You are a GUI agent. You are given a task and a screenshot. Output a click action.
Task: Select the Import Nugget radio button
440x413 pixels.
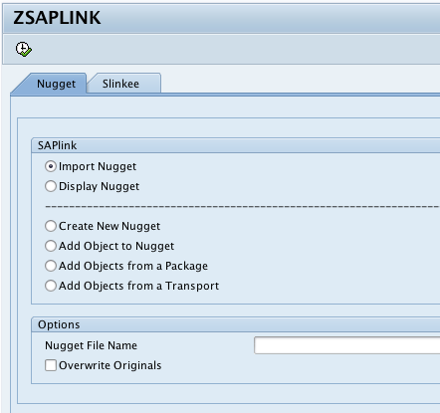(51, 166)
